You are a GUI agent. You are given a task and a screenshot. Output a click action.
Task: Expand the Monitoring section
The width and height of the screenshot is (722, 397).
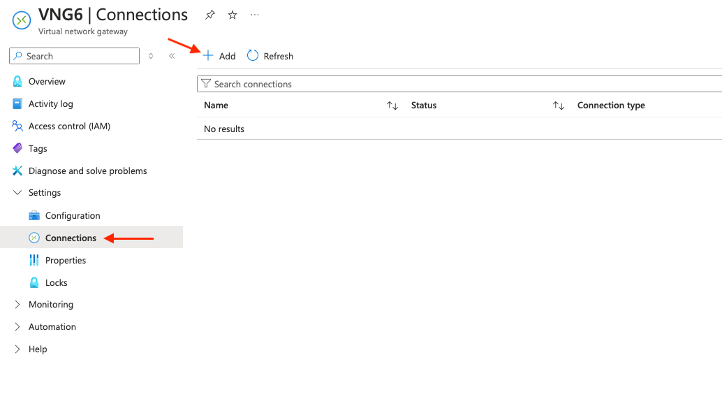[17, 304]
